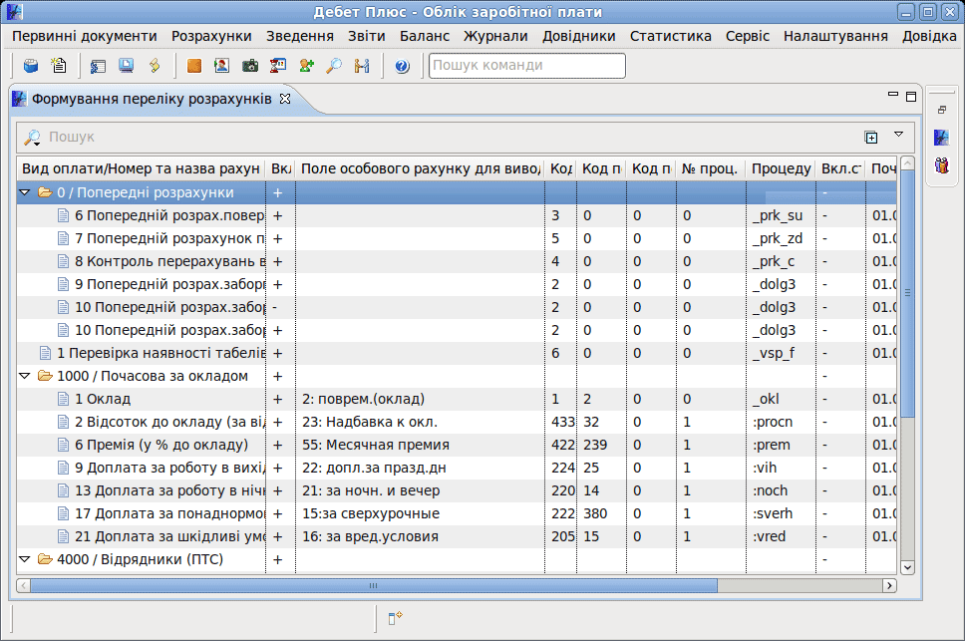965x641 pixels.
Task: Maximize the Формування переліку розрахунків view panel
Action: coord(911,97)
